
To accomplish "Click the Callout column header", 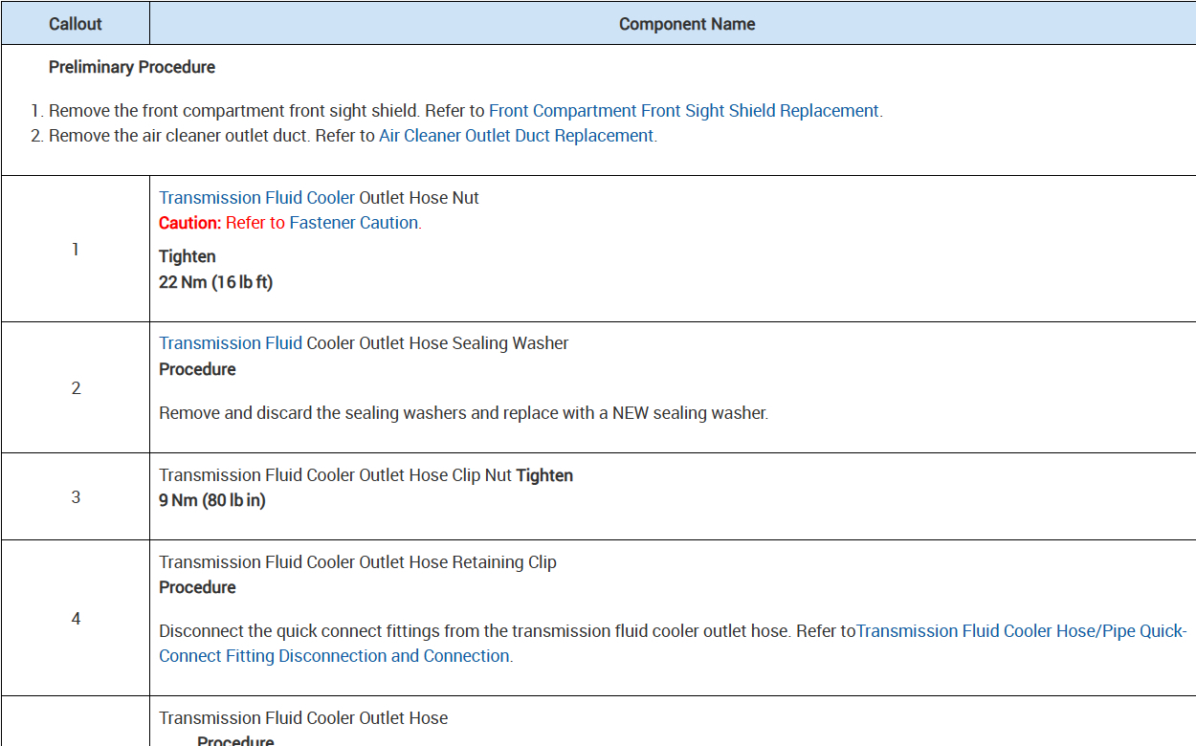I will (76, 24).
